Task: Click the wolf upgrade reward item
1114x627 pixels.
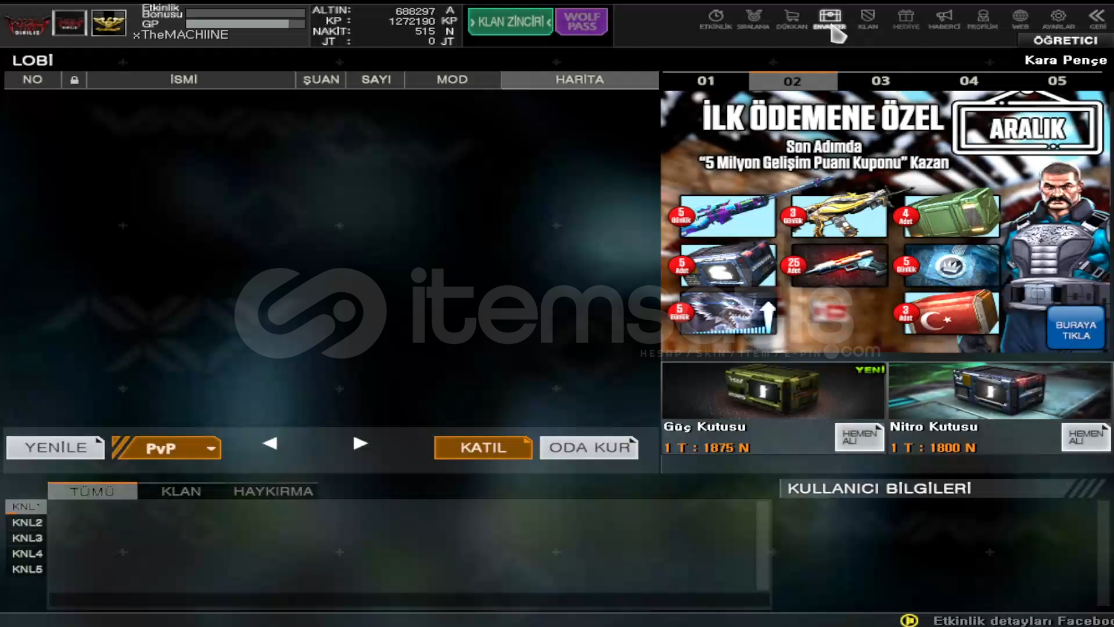Action: 727,313
